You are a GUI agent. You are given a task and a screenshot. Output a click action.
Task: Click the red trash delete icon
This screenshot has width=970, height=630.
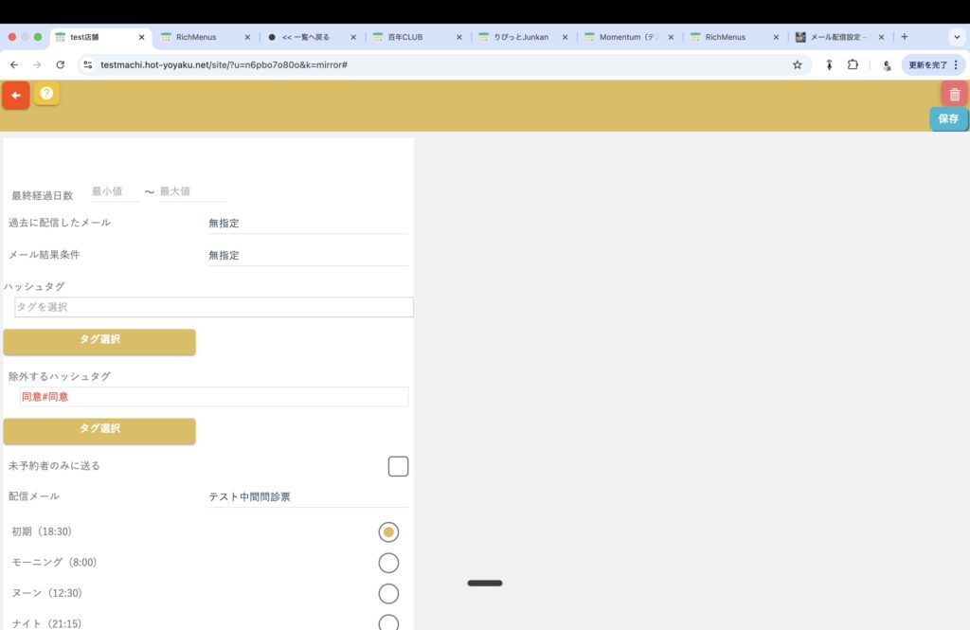[x=954, y=94]
